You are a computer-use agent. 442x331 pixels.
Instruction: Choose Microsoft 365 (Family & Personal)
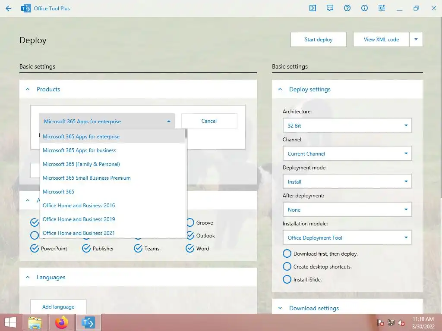112,164
